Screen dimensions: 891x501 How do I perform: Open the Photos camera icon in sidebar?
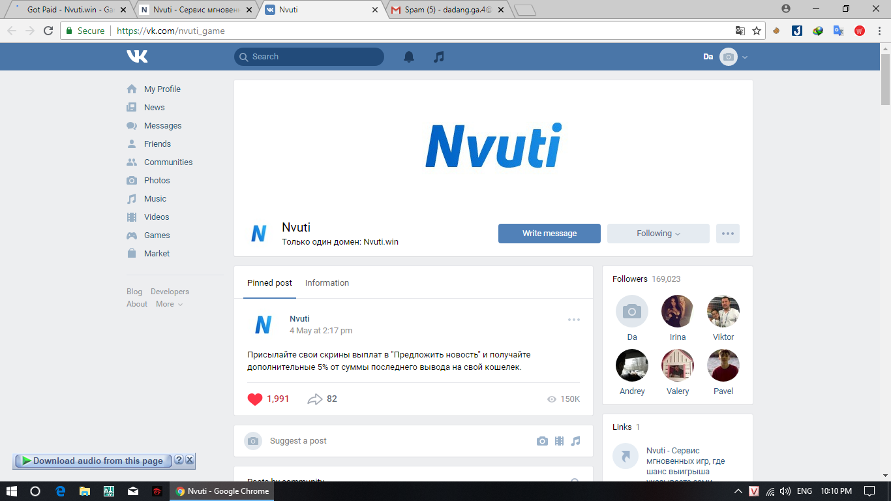132,180
